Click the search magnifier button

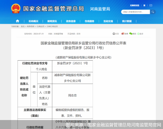pyautogui.click(x=153, y=12)
